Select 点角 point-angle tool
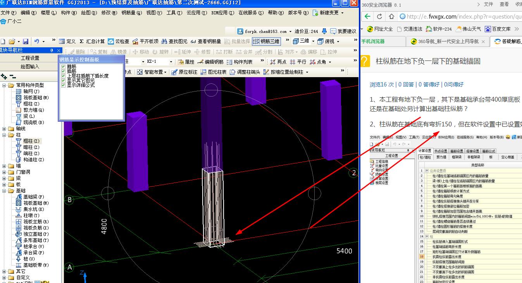This screenshot has width=522, height=283. [318, 62]
